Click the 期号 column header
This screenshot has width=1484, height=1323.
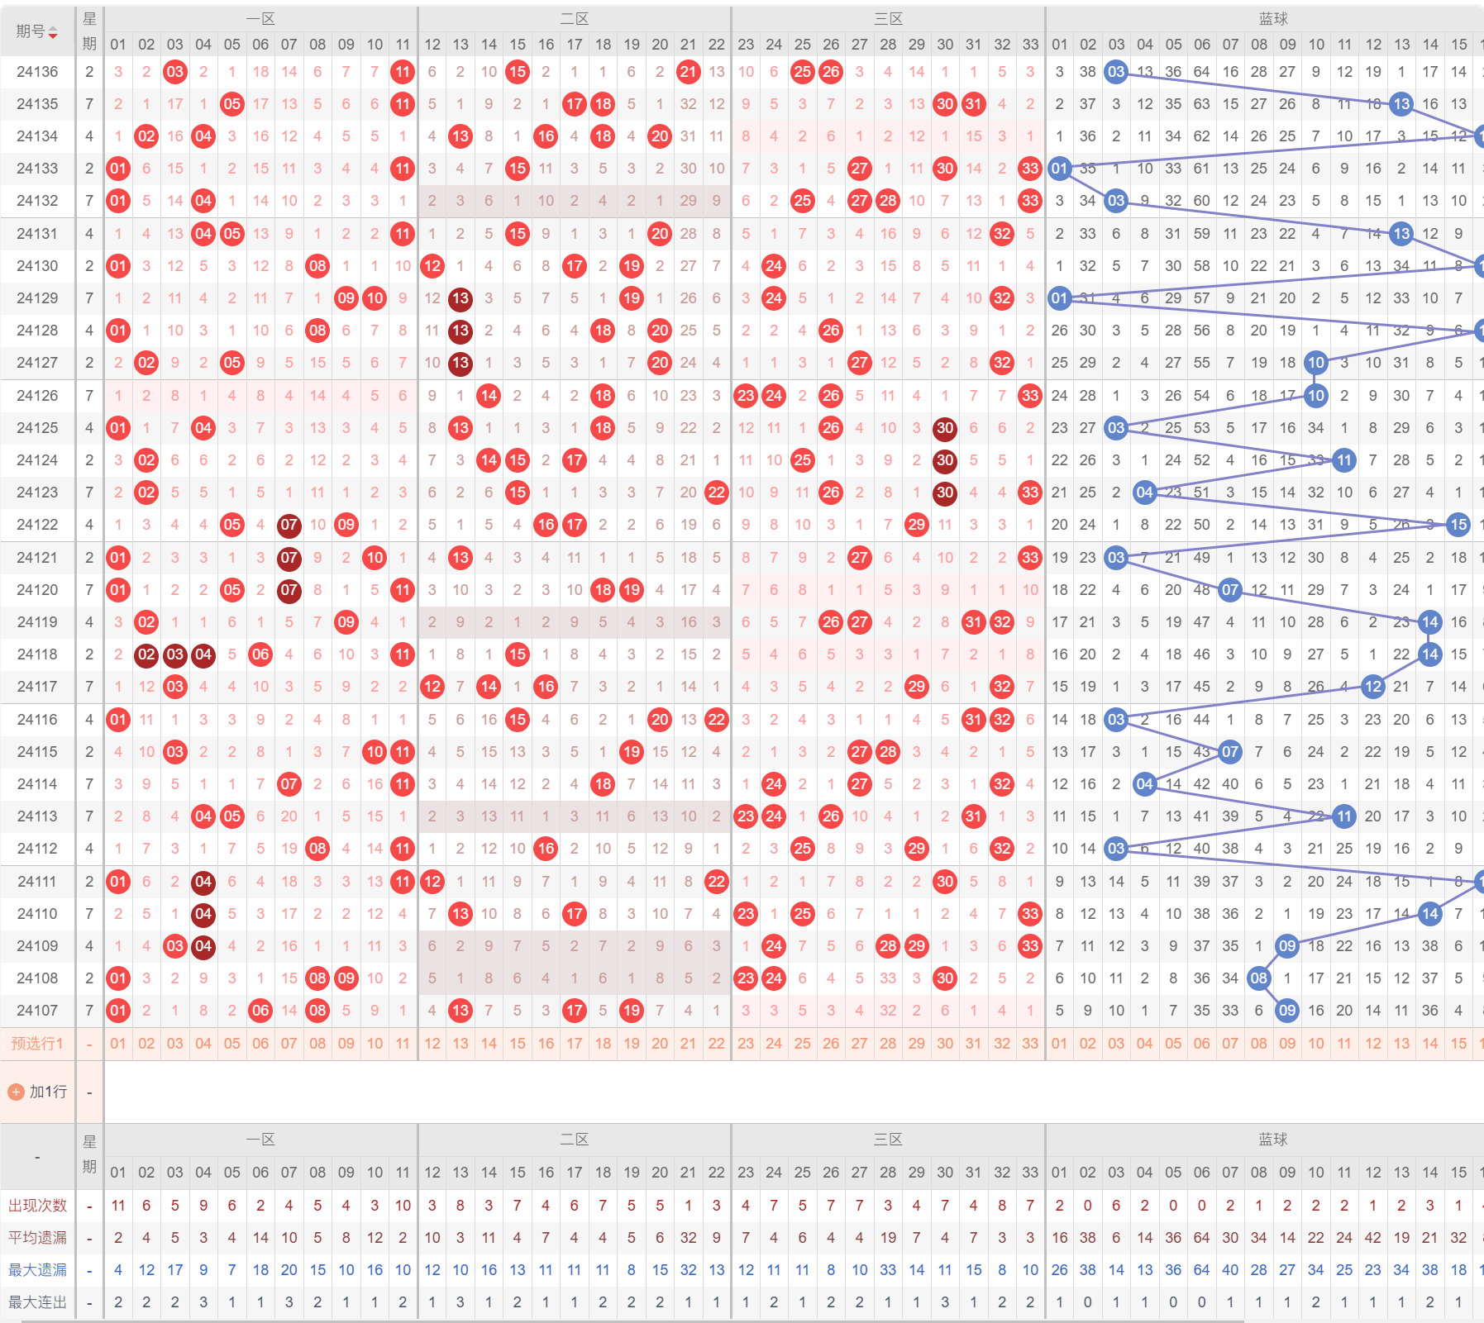[37, 31]
